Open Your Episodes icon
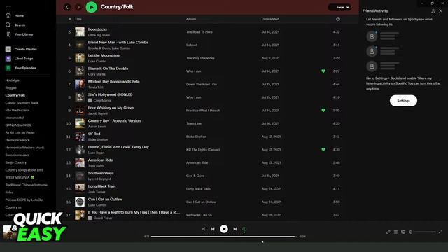The height and width of the screenshot is (252, 448). pyautogui.click(x=8, y=68)
